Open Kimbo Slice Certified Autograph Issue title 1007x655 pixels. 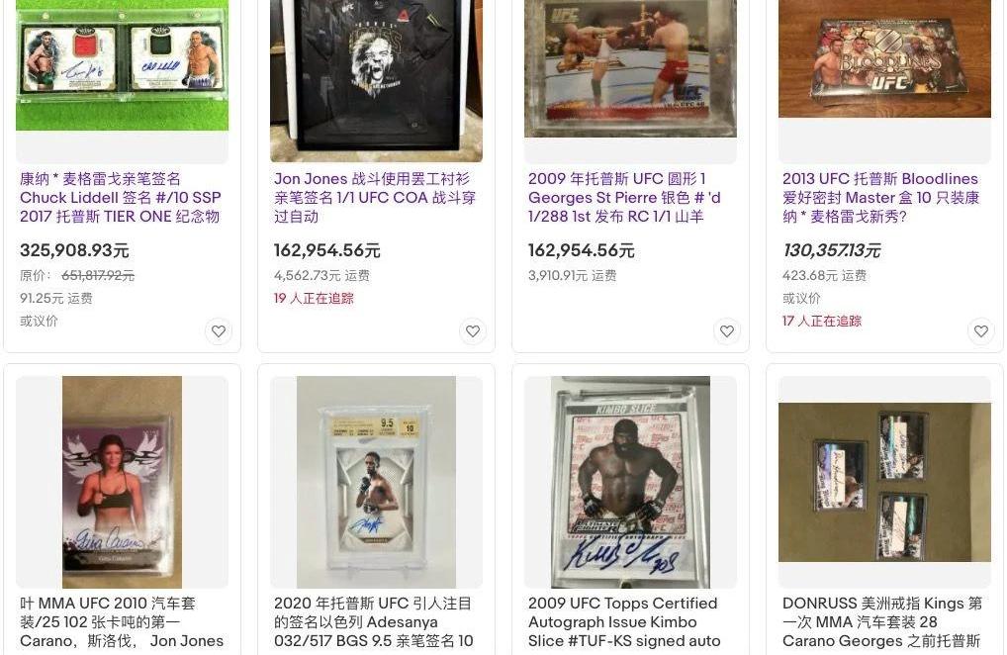coord(624,621)
